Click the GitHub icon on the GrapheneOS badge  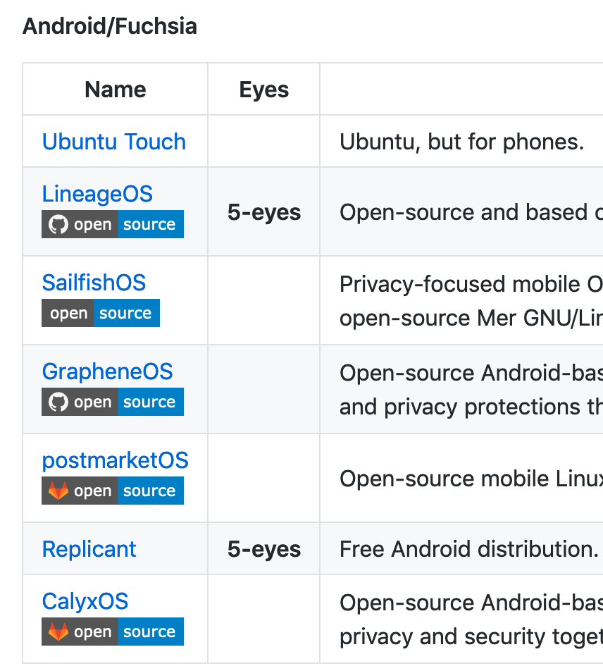(x=58, y=402)
